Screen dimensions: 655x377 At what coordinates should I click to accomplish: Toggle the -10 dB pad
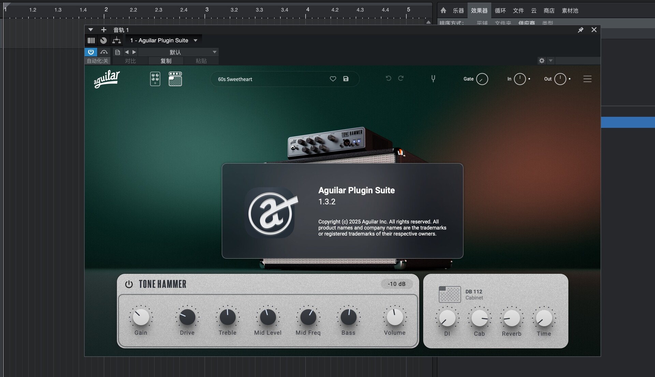click(x=396, y=284)
